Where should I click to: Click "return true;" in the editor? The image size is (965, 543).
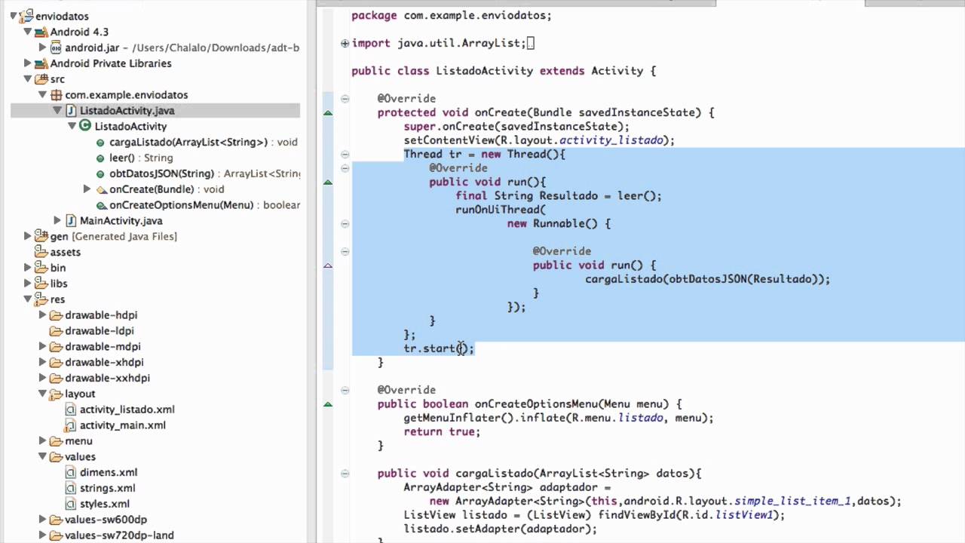(x=442, y=431)
